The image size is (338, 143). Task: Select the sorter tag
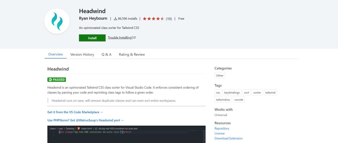tap(257, 93)
